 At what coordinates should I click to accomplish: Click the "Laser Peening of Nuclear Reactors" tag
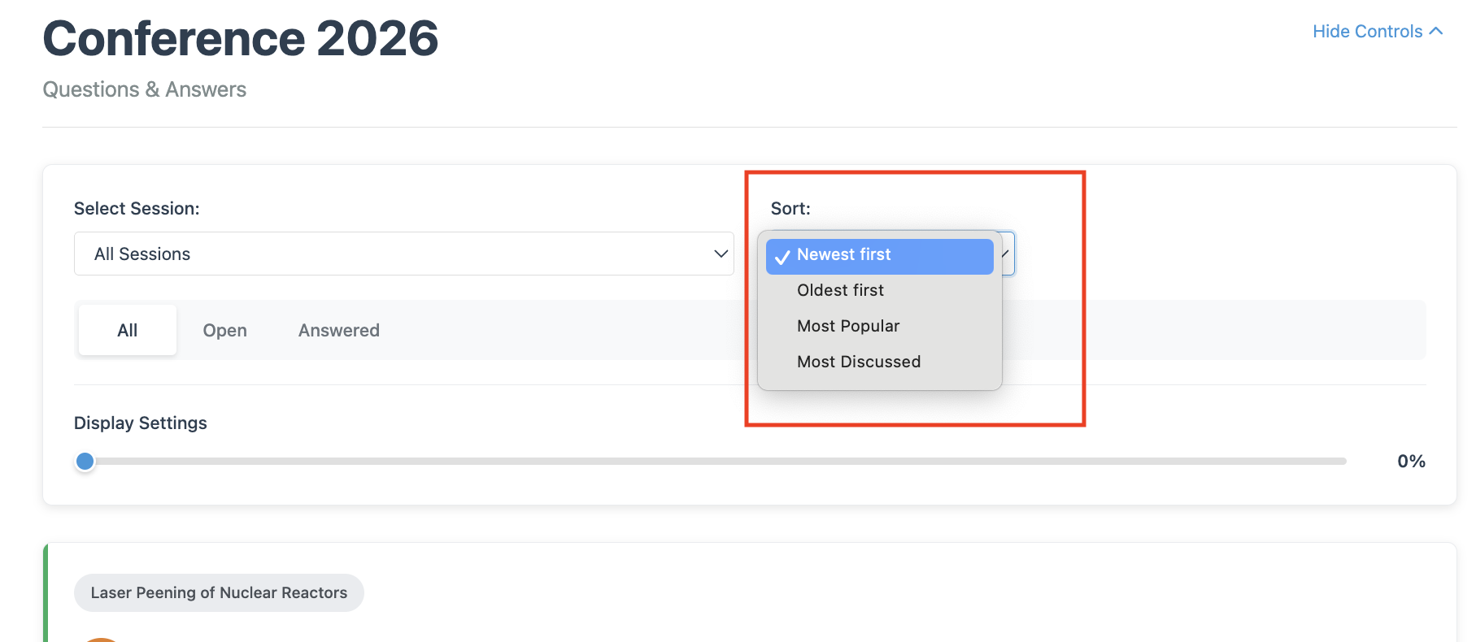[219, 592]
